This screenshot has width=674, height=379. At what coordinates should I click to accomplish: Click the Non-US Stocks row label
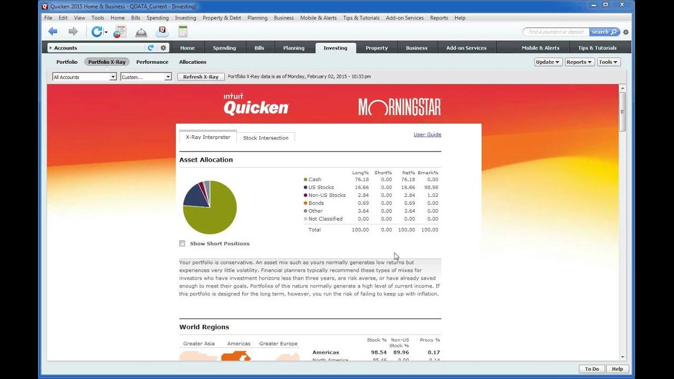(327, 195)
